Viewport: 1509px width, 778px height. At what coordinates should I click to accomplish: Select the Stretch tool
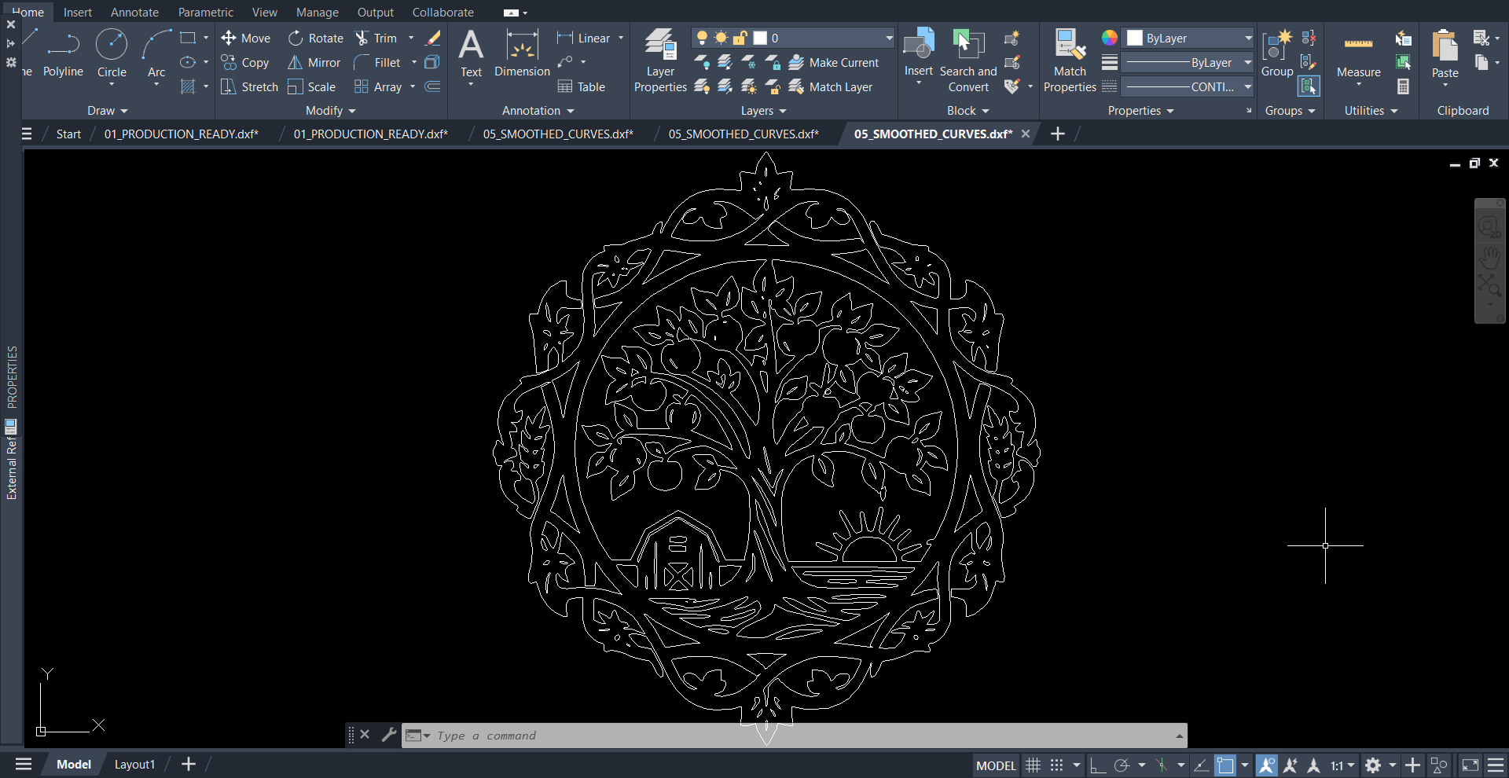[x=249, y=86]
